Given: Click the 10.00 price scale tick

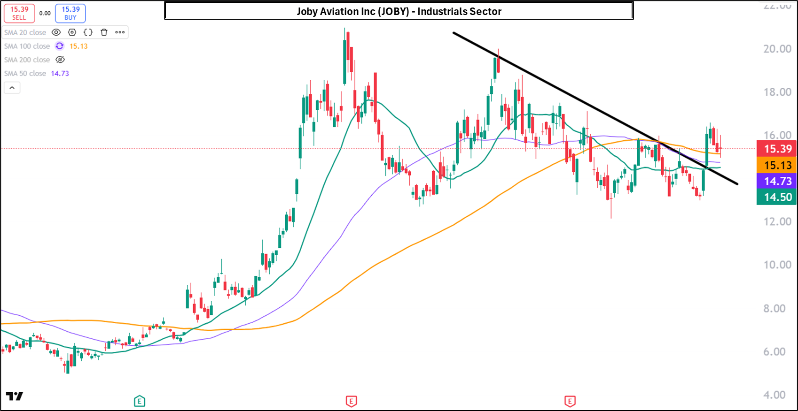Looking at the screenshot, I should pos(777,265).
